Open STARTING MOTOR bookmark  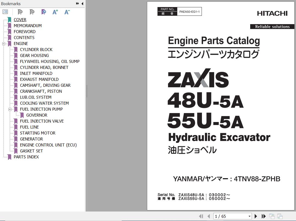(x=38, y=133)
